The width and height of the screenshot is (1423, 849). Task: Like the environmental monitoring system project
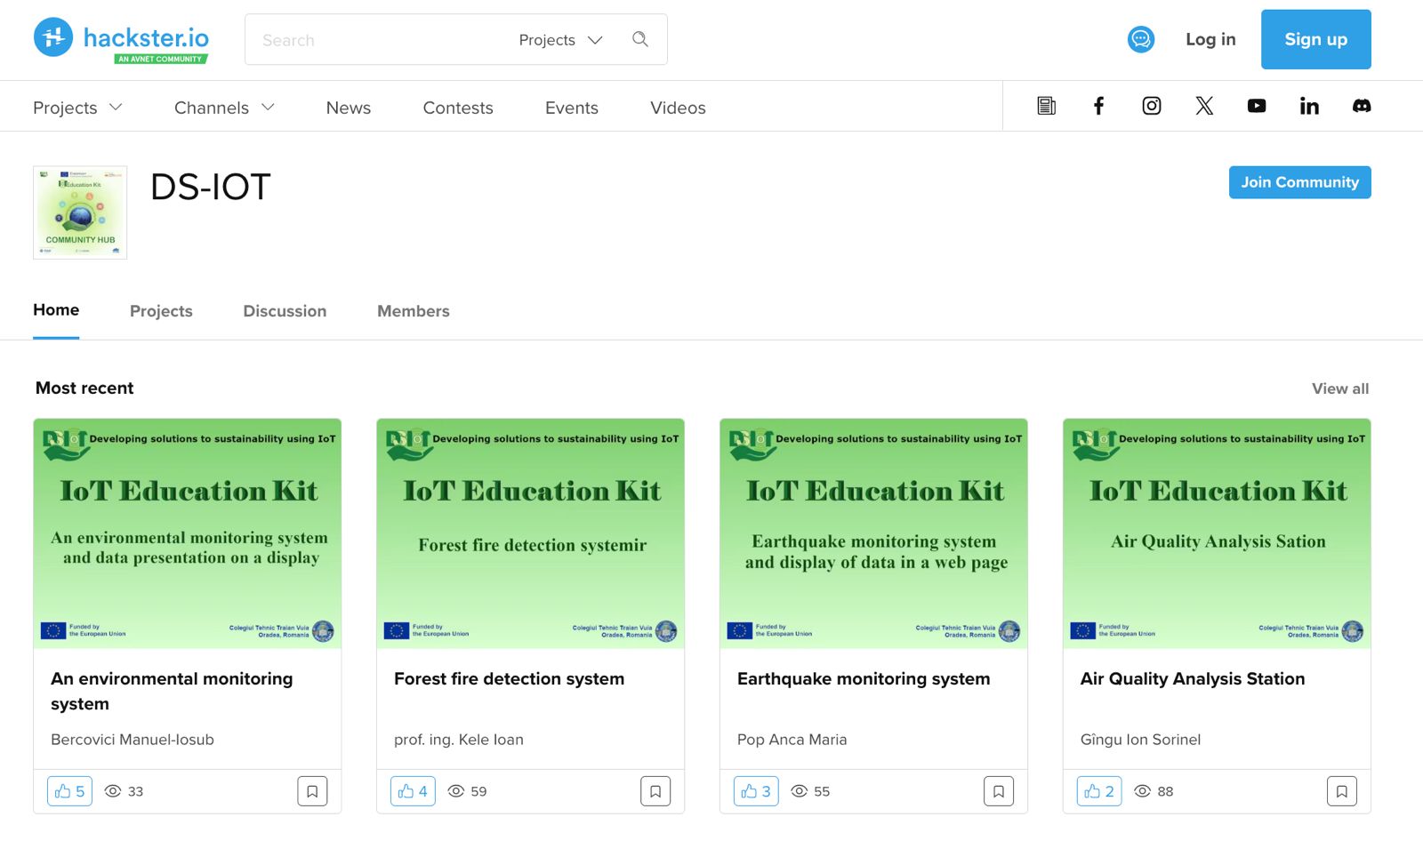pos(69,791)
